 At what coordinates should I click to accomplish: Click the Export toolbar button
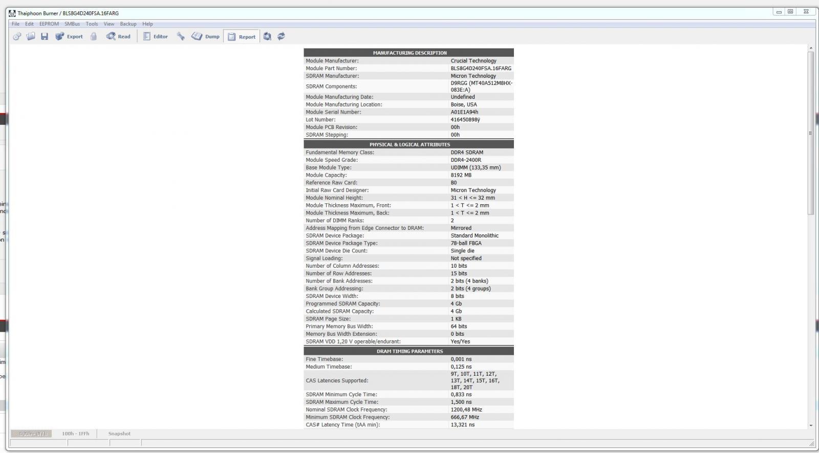tap(69, 36)
